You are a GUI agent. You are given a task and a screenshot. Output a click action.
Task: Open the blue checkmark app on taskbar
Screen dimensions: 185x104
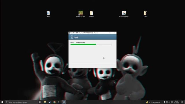50,102
